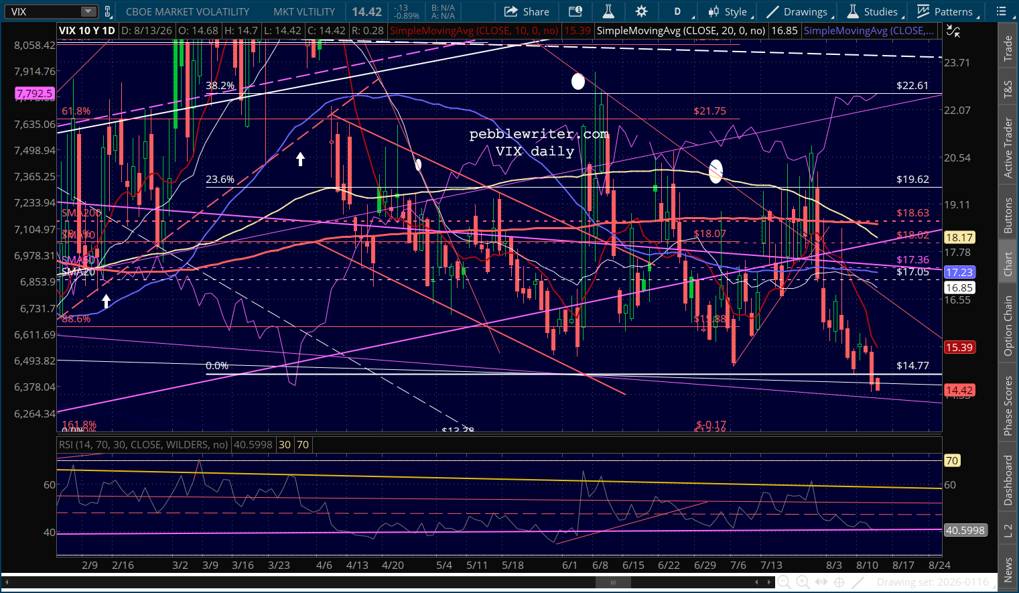1019x593 pixels.
Task: Open the Drawings menu
Action: (x=799, y=11)
